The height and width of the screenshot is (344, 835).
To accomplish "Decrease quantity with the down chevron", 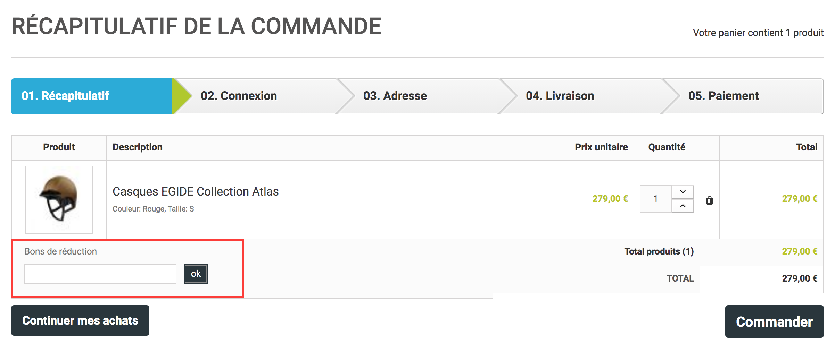I will click(683, 192).
